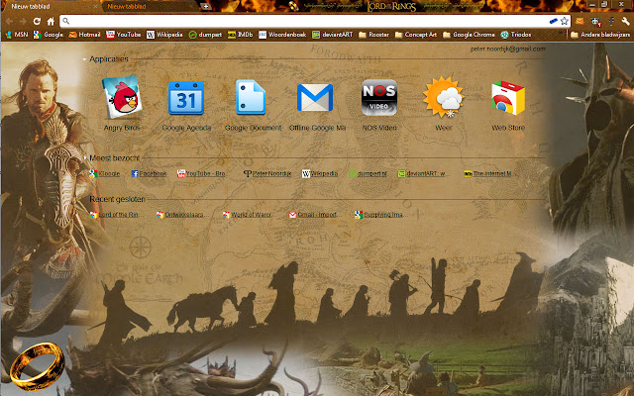Open the Offline Google Mail app
Screen dimensions: 634x396
315,98
